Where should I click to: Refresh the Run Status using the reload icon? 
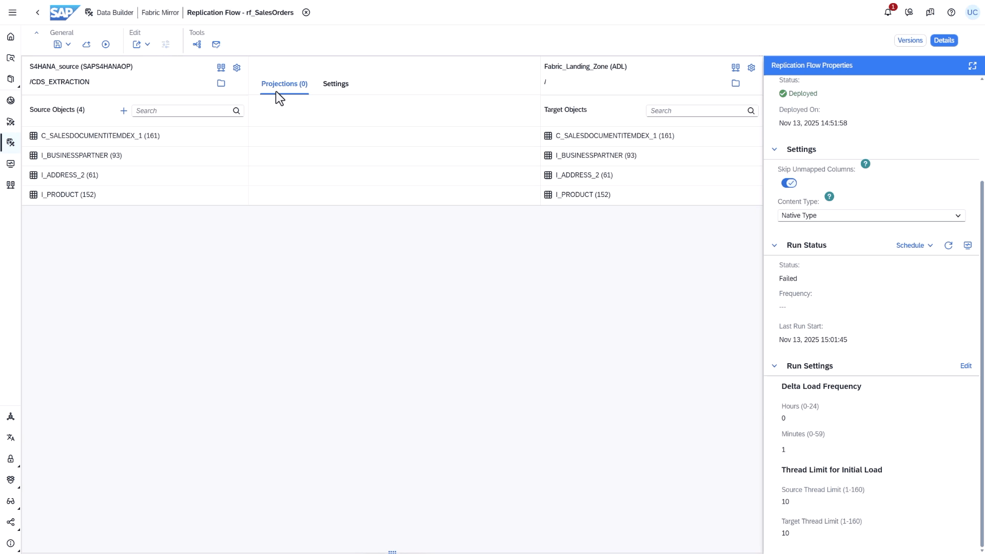point(949,245)
